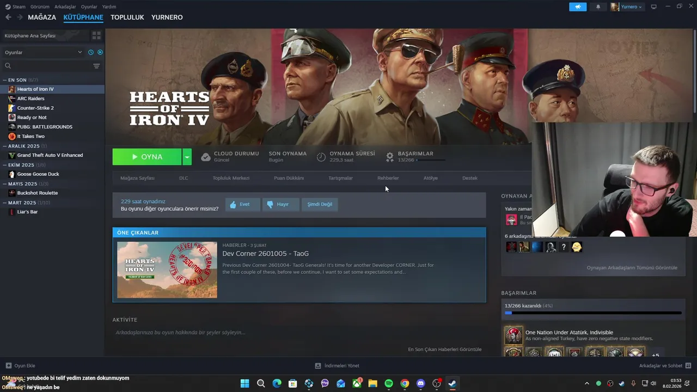Click the cloud status icon
The height and width of the screenshot is (392, 697).
pos(206,157)
